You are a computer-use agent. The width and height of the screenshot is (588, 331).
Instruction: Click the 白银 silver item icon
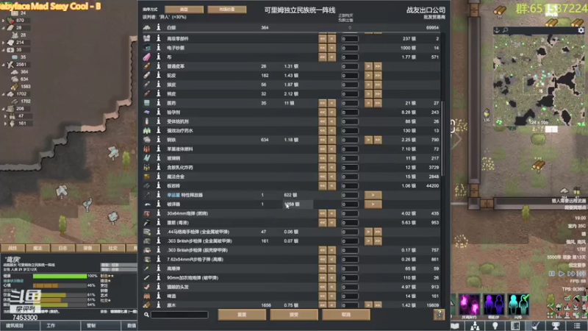point(146,27)
